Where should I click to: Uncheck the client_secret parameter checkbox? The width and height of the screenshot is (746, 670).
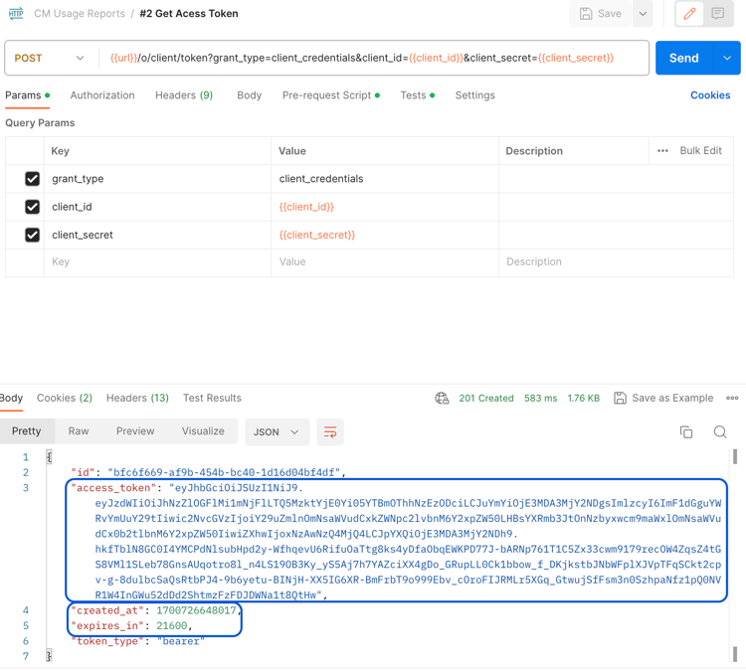(x=33, y=235)
